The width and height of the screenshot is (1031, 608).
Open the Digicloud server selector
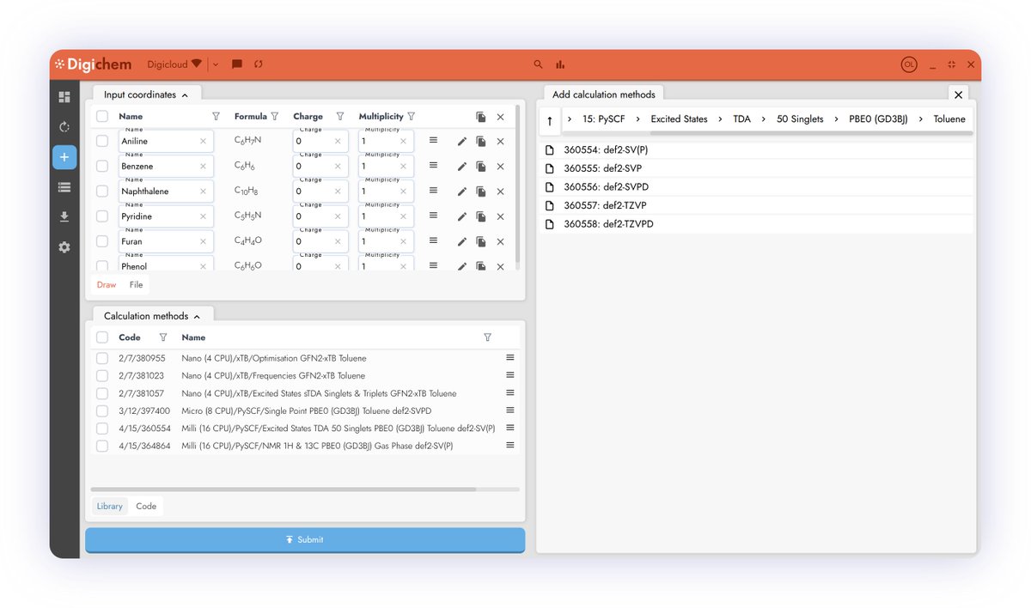tap(174, 64)
